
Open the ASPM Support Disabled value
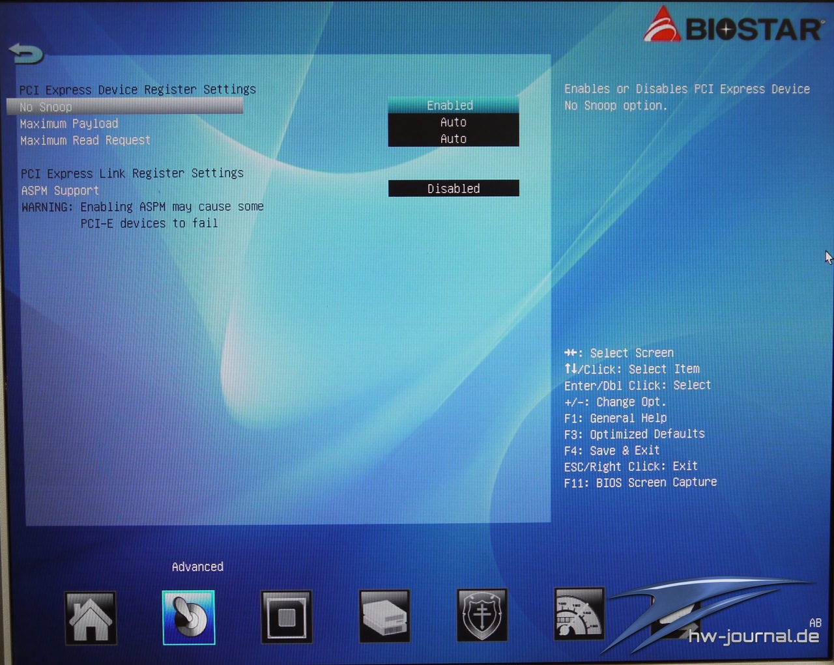click(x=453, y=188)
